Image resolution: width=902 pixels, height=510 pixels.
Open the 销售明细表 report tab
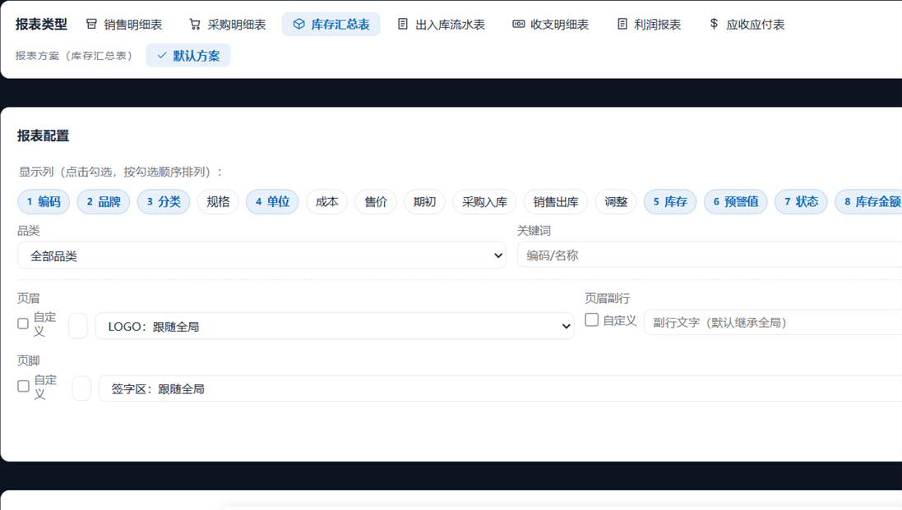coord(124,24)
